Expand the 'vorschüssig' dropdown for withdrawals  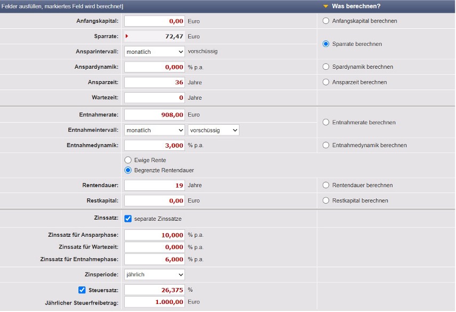213,130
